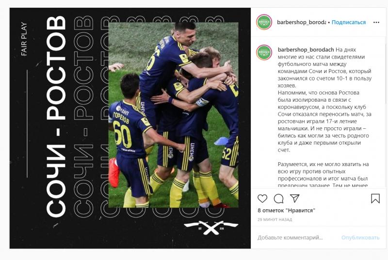Click the FAIR PLAY label on image
Viewport: 388px width, 260px height.
tap(24, 39)
